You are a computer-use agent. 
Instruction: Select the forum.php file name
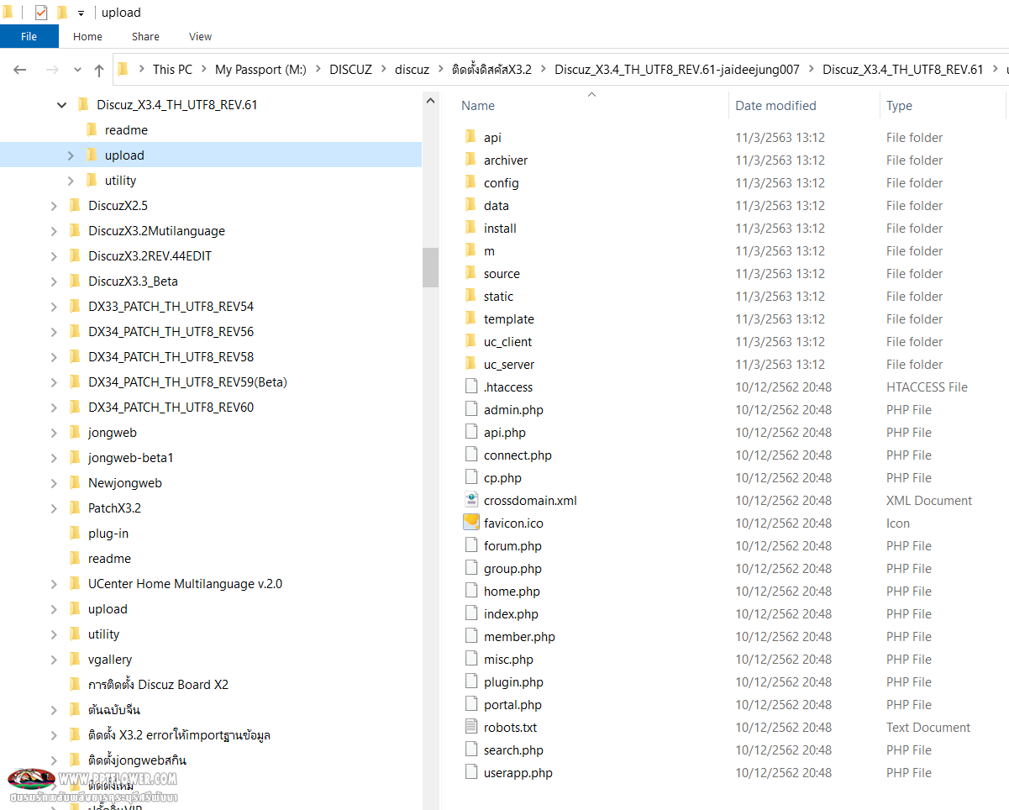(512, 545)
